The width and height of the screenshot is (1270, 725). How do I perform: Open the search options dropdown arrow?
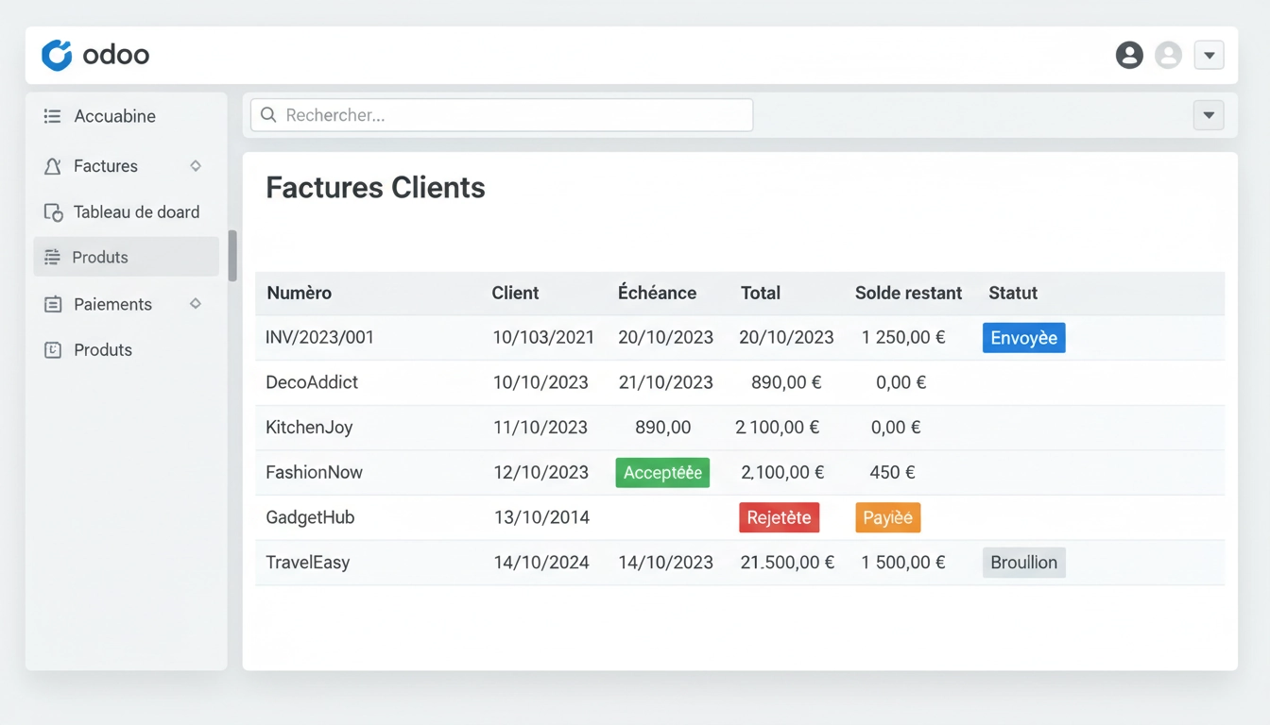click(x=1209, y=115)
